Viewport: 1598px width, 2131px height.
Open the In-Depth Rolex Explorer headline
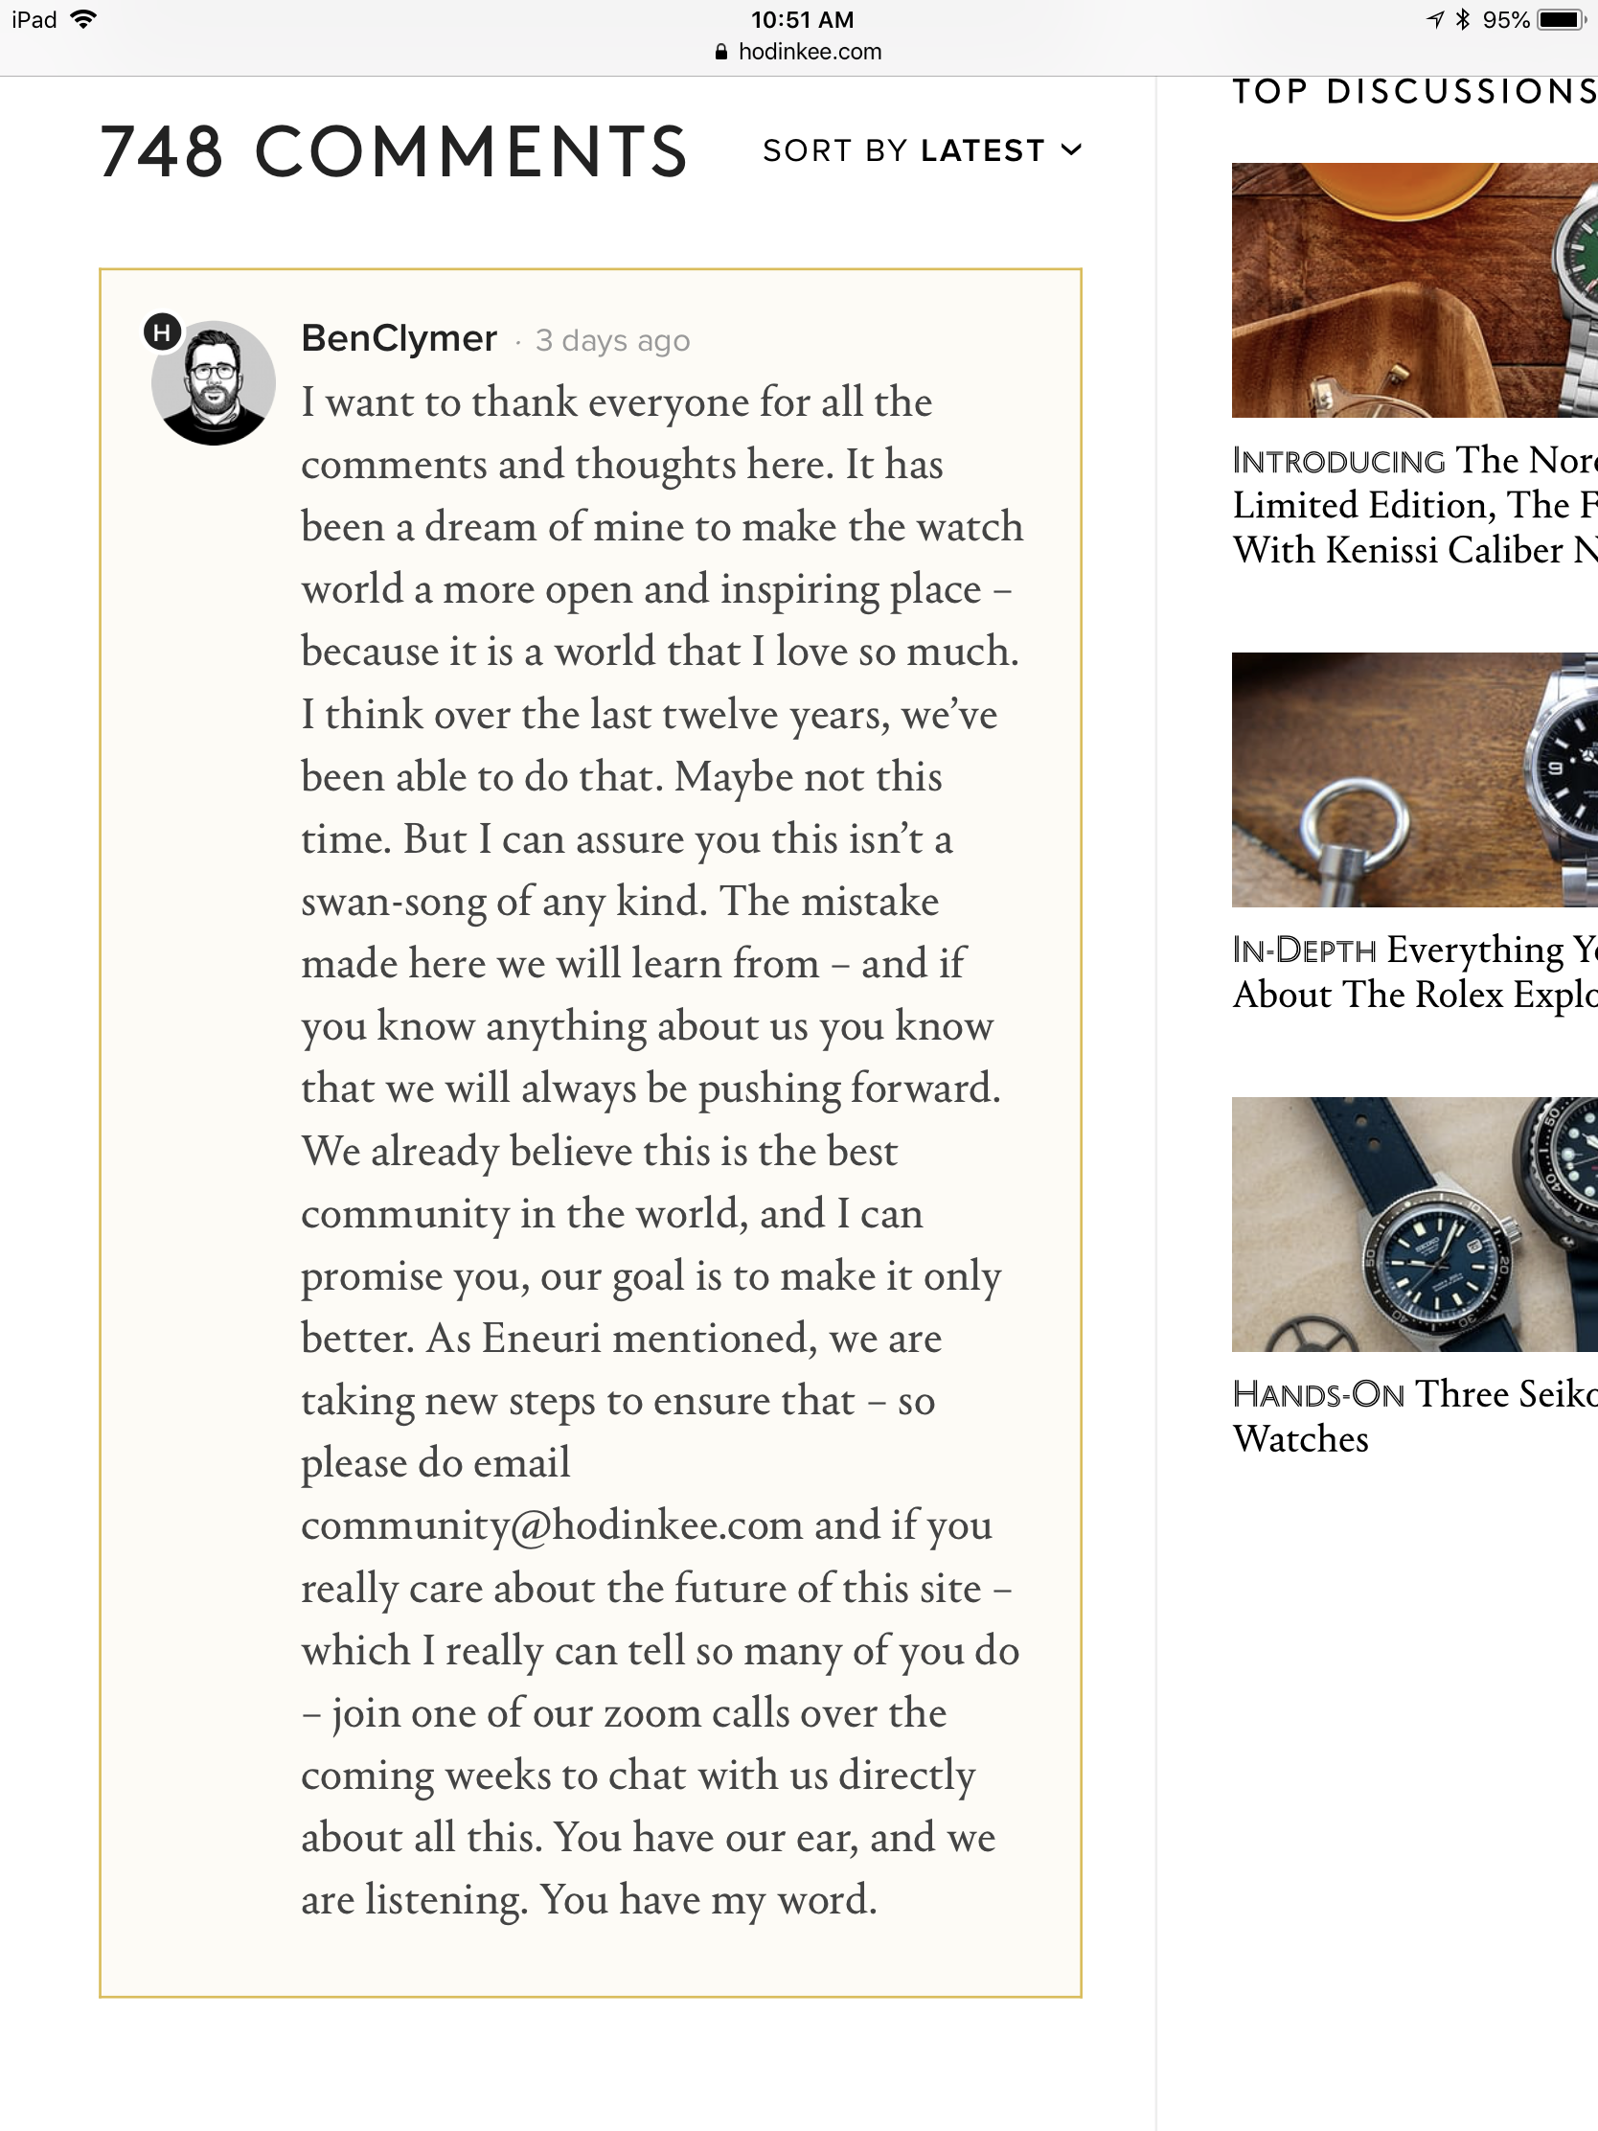(1414, 972)
